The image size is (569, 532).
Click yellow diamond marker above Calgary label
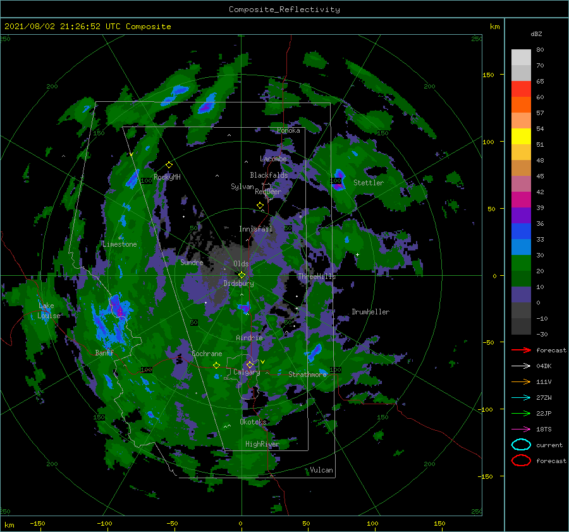pyautogui.click(x=250, y=364)
